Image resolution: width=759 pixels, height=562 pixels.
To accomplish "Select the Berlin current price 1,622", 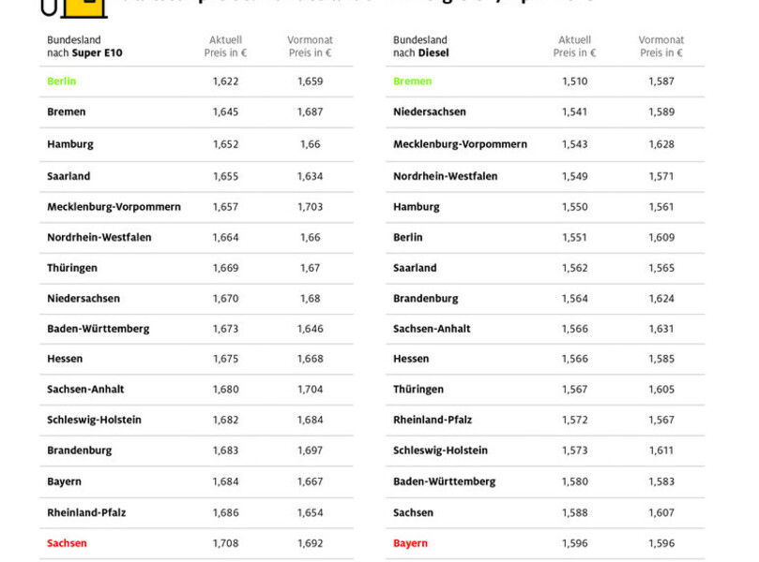I will [x=225, y=81].
